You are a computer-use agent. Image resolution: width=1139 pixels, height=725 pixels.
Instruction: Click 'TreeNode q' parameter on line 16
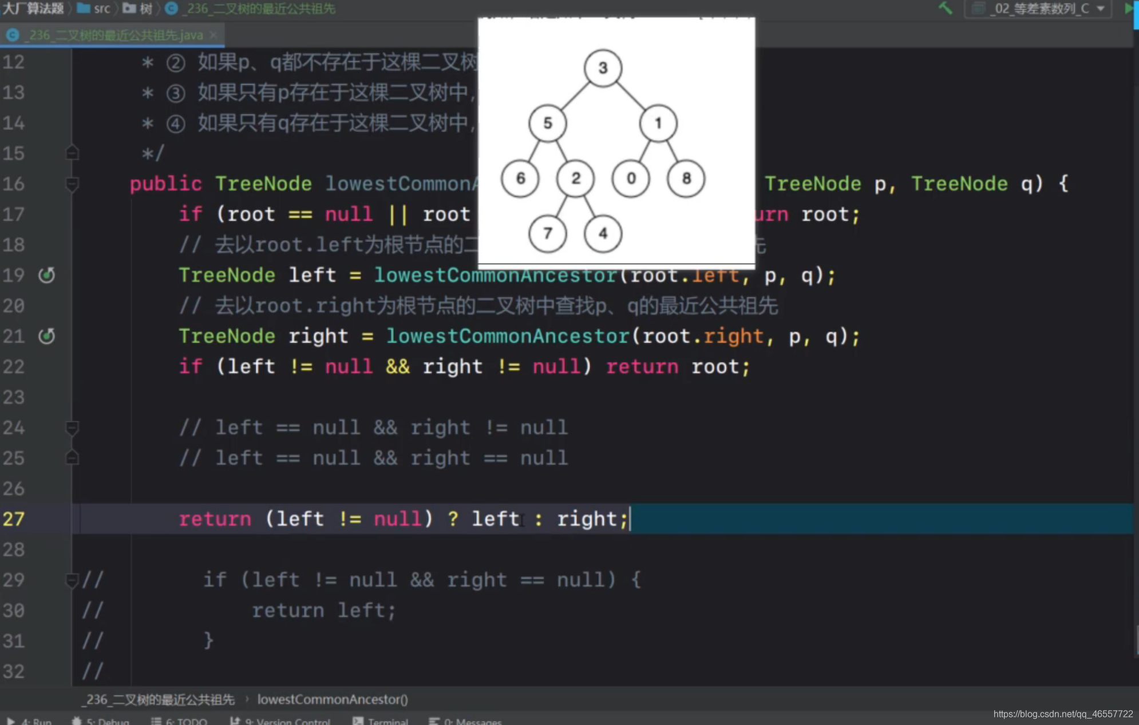coord(972,184)
